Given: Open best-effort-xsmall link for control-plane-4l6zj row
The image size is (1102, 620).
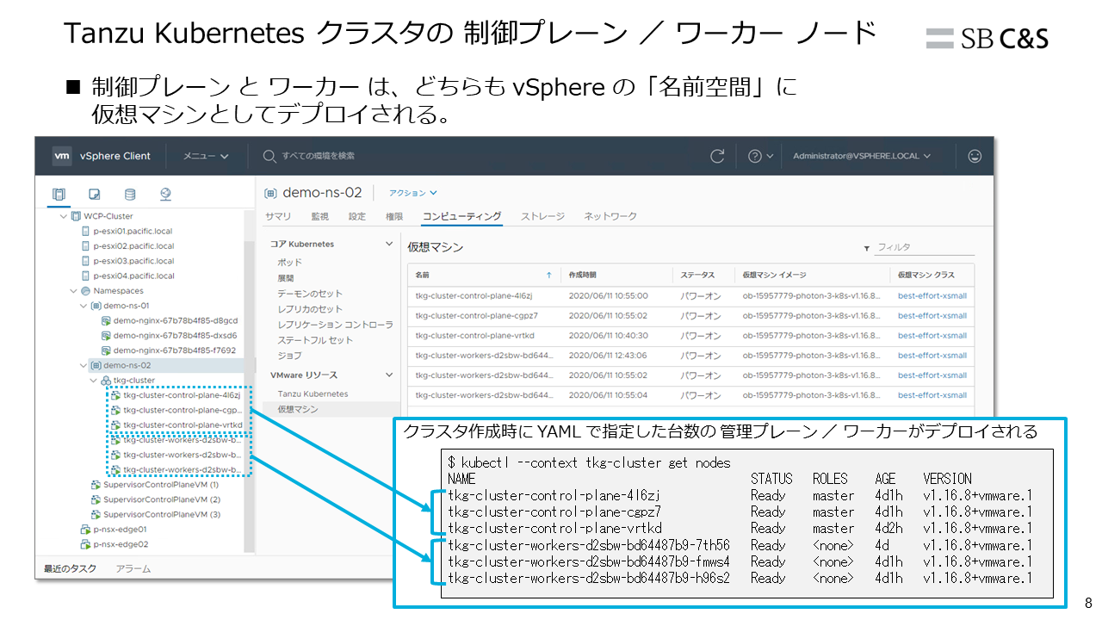Looking at the screenshot, I should pyautogui.click(x=932, y=295).
